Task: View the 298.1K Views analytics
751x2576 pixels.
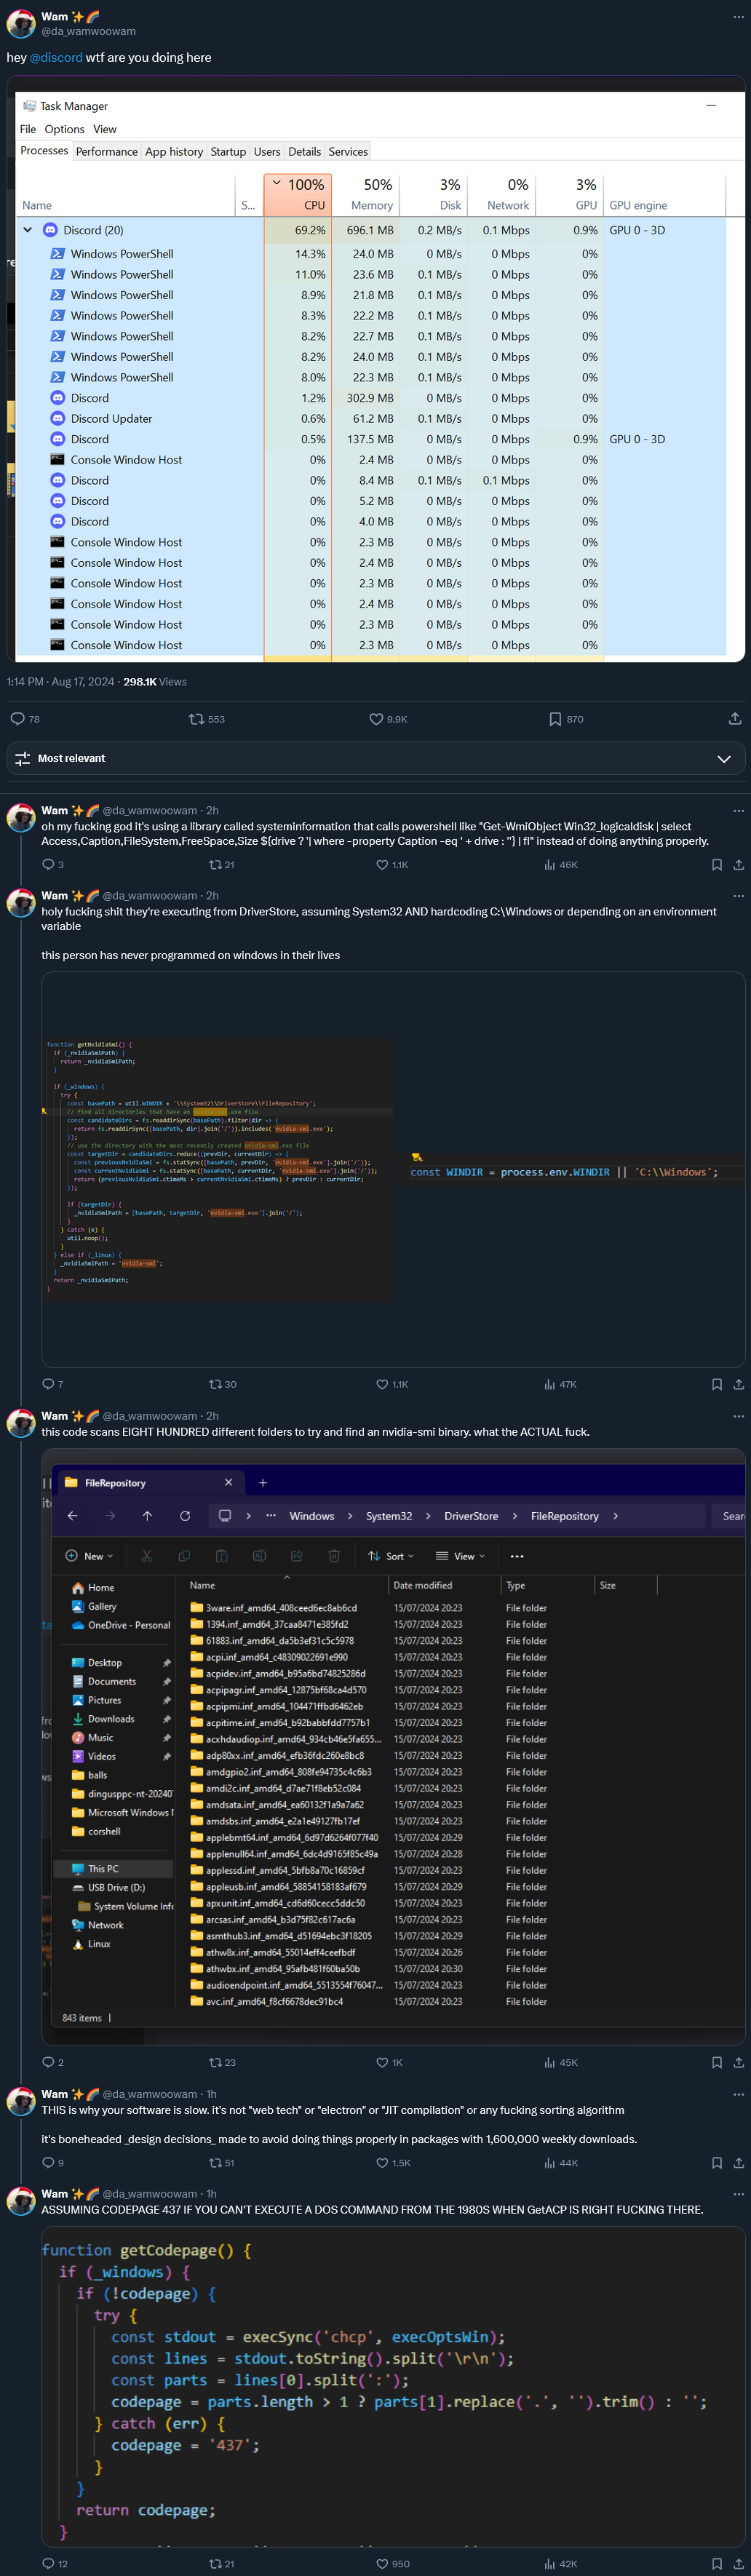Action: pyautogui.click(x=155, y=682)
